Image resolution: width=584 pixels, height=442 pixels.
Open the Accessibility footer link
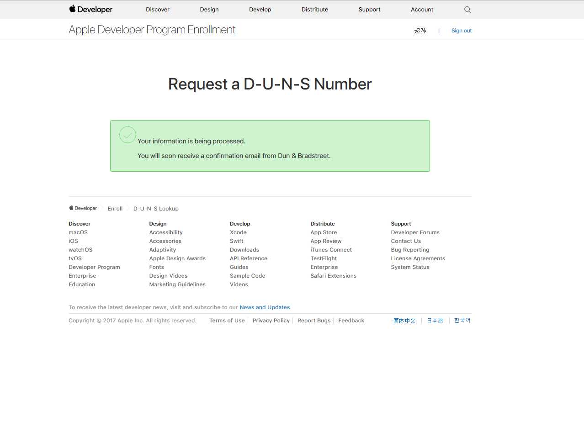[166, 232]
